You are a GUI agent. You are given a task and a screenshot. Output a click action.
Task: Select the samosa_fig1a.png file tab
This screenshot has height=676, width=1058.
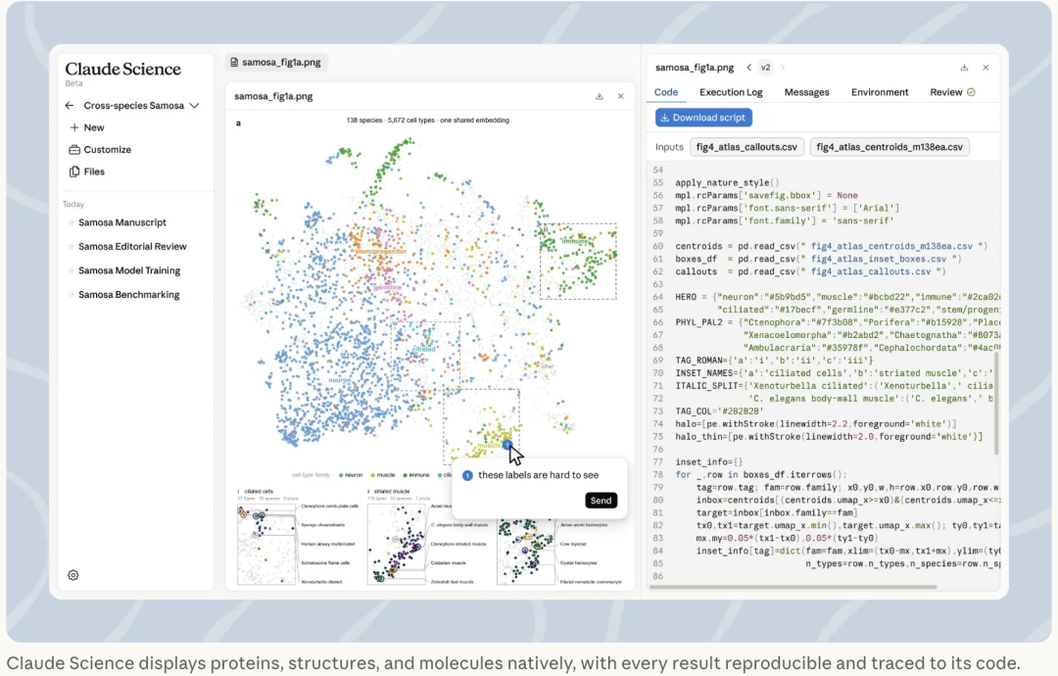pyautogui.click(x=275, y=62)
